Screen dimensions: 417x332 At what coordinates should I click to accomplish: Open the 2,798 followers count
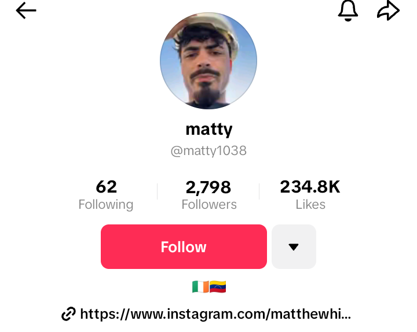click(x=209, y=187)
